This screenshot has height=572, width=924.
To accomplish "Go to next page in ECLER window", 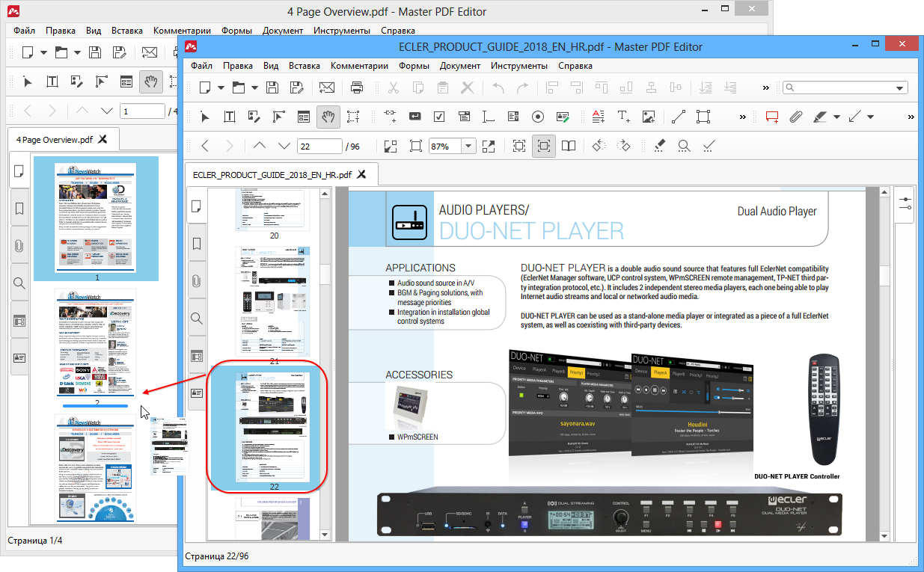I will point(284,146).
